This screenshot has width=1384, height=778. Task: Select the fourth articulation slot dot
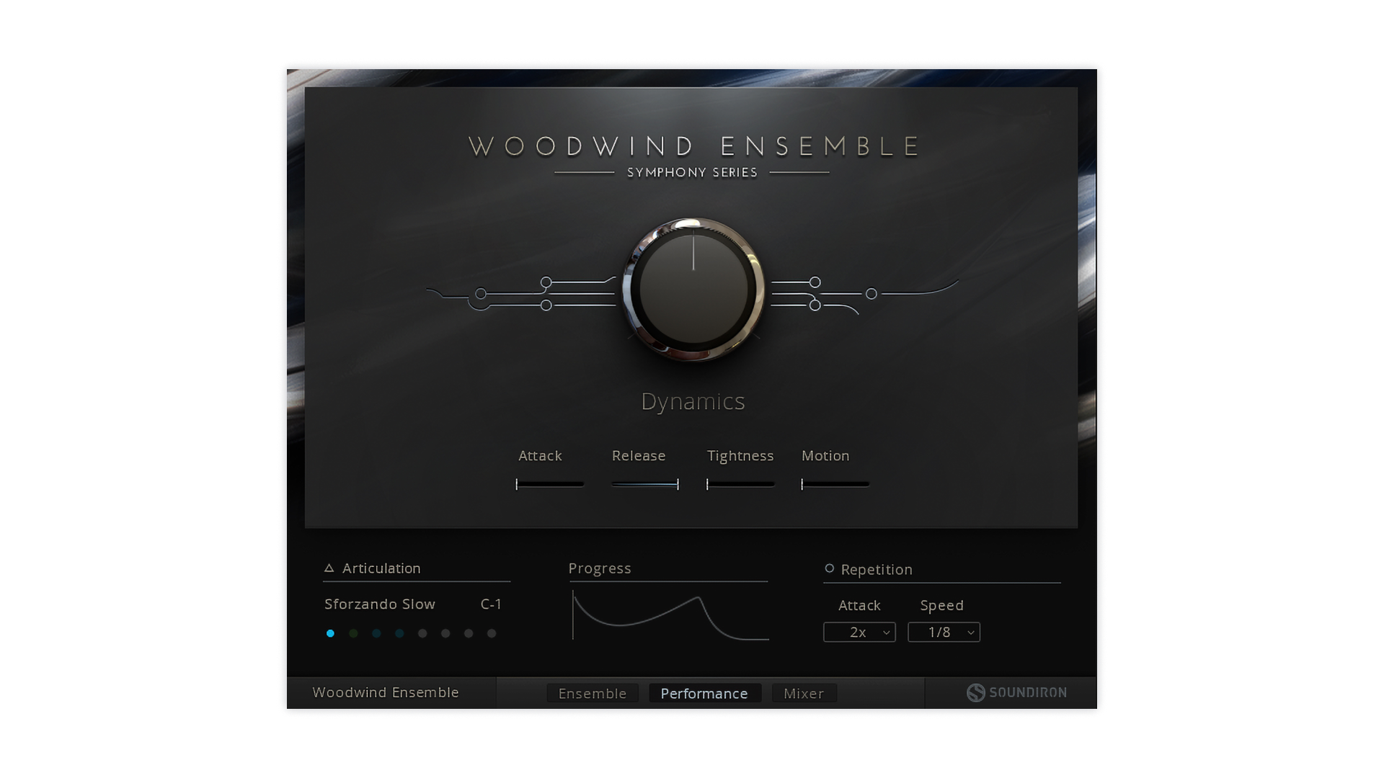point(399,634)
